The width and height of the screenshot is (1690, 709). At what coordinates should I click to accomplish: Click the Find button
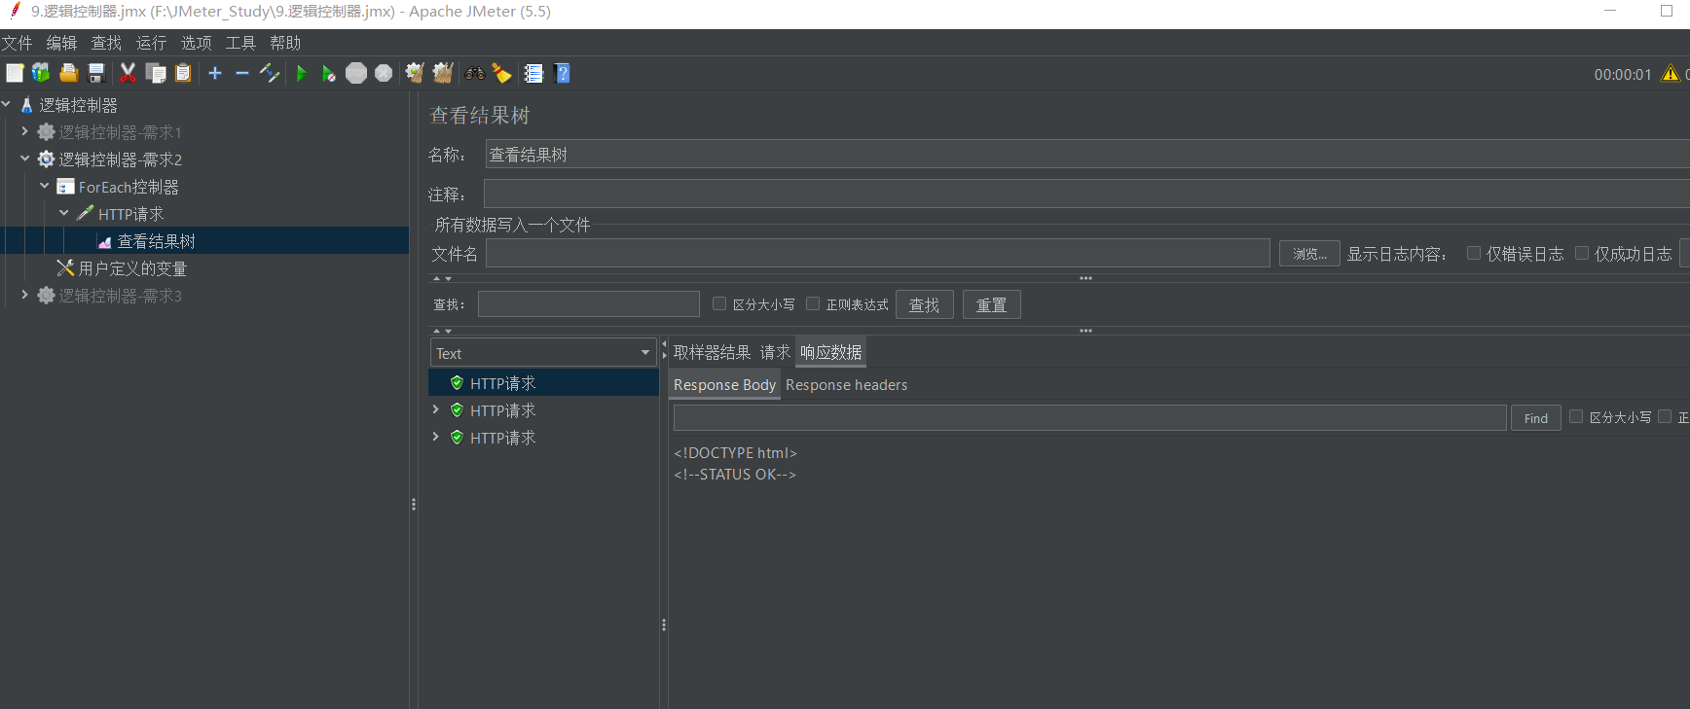tap(1536, 418)
